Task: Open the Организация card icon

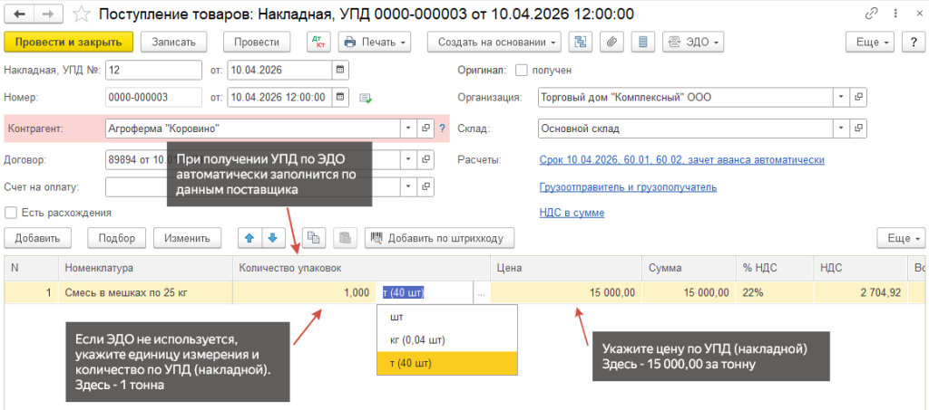Action: tap(858, 98)
